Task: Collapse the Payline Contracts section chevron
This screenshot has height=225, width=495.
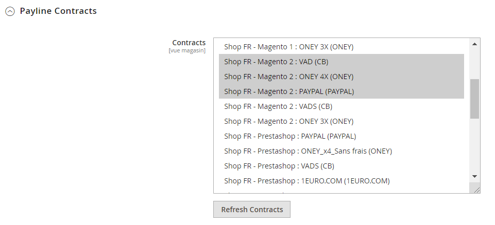Action: pyautogui.click(x=10, y=11)
